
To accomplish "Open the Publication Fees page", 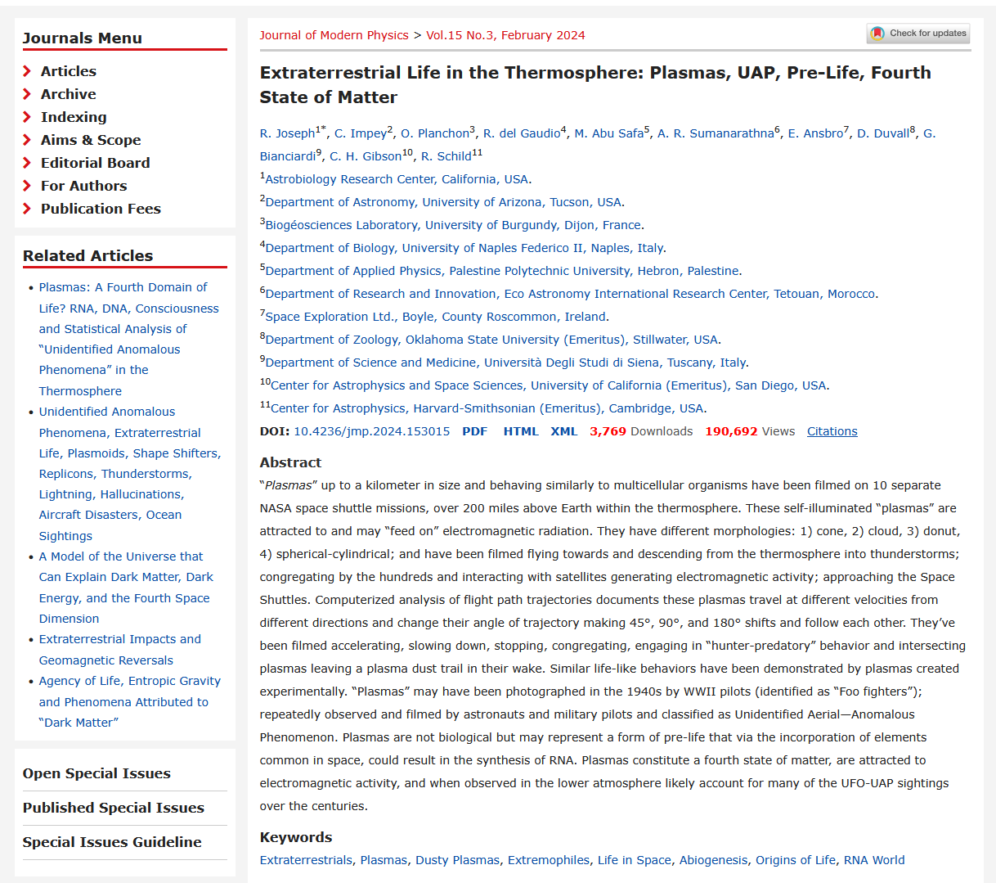I will 101,209.
